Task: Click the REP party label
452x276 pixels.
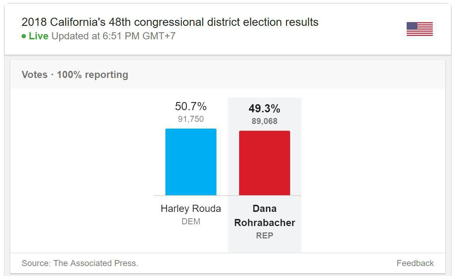Action: [x=265, y=236]
